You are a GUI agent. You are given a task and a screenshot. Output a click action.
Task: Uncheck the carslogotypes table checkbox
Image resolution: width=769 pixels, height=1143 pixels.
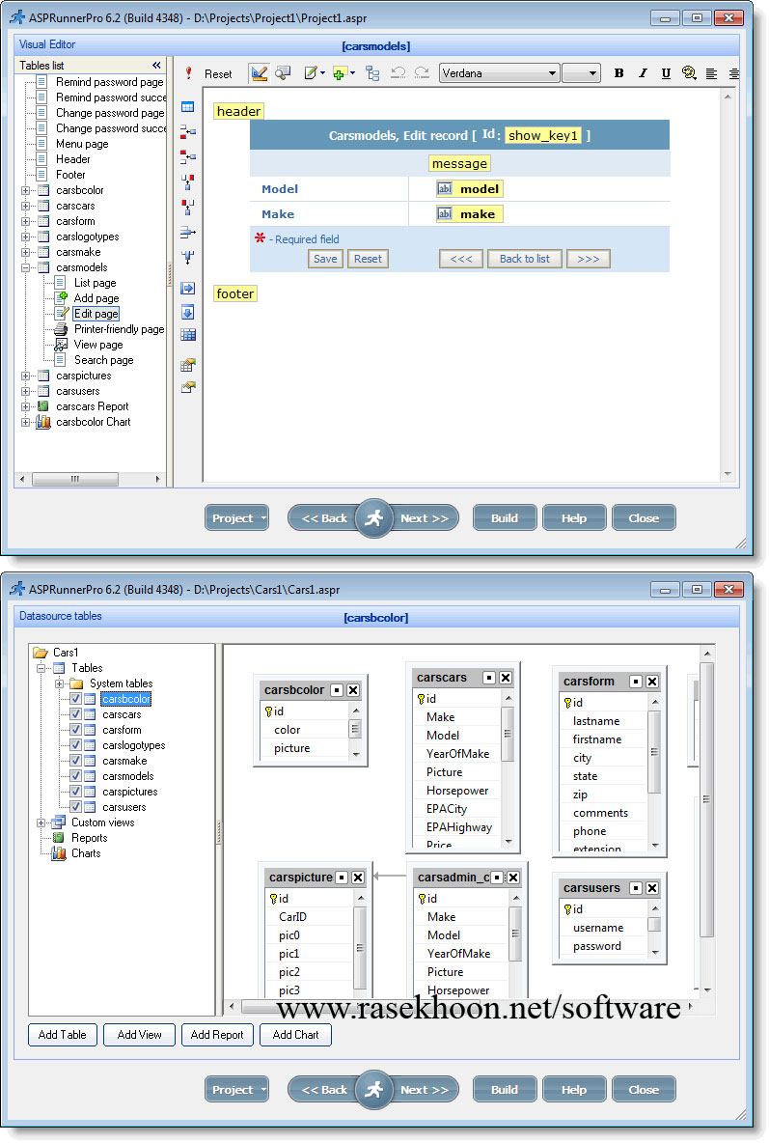75,745
